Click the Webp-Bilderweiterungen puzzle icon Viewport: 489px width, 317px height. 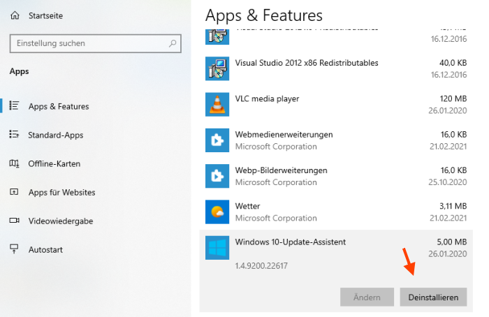(x=217, y=176)
